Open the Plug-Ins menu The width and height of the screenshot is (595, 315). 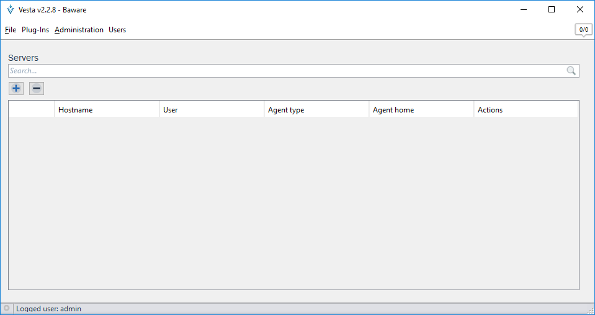click(35, 30)
